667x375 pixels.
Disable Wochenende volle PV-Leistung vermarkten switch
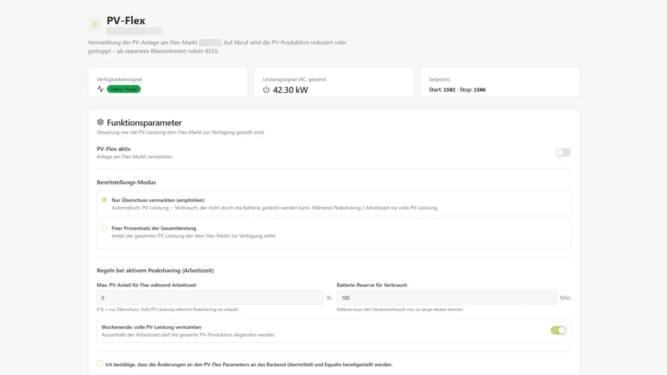pyautogui.click(x=558, y=330)
